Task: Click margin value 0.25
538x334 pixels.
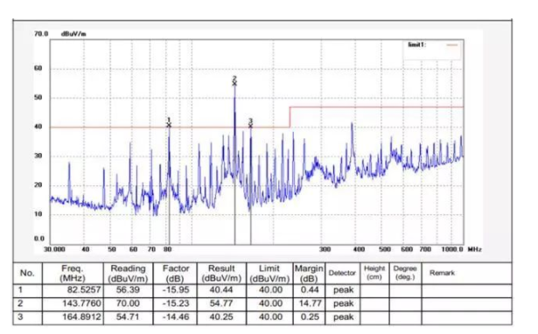Action: (x=310, y=317)
